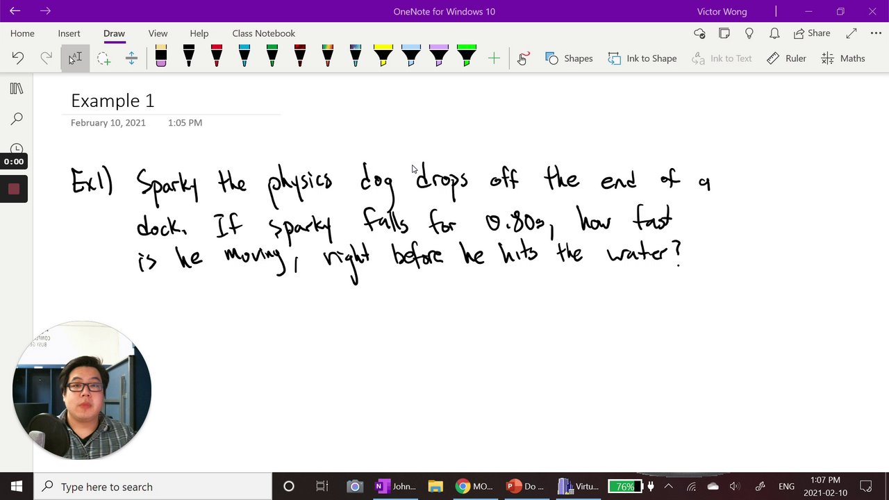Toggle Draw with Touch mode
This screenshot has width=889, height=500.
(523, 58)
